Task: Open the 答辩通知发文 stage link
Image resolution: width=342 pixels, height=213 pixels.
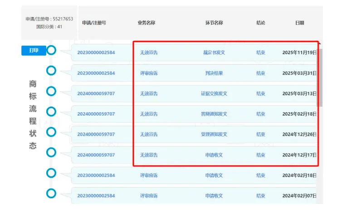Action: pos(214,114)
